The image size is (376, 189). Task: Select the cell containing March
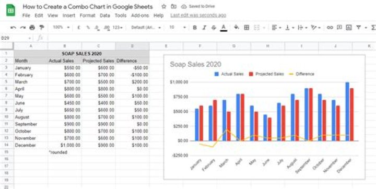pyautogui.click(x=31, y=82)
